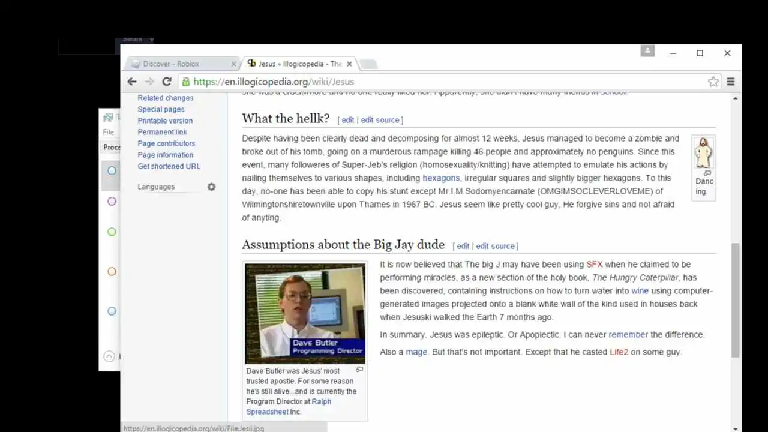Open a new browser tab
This screenshot has height=432, width=768.
tap(369, 64)
